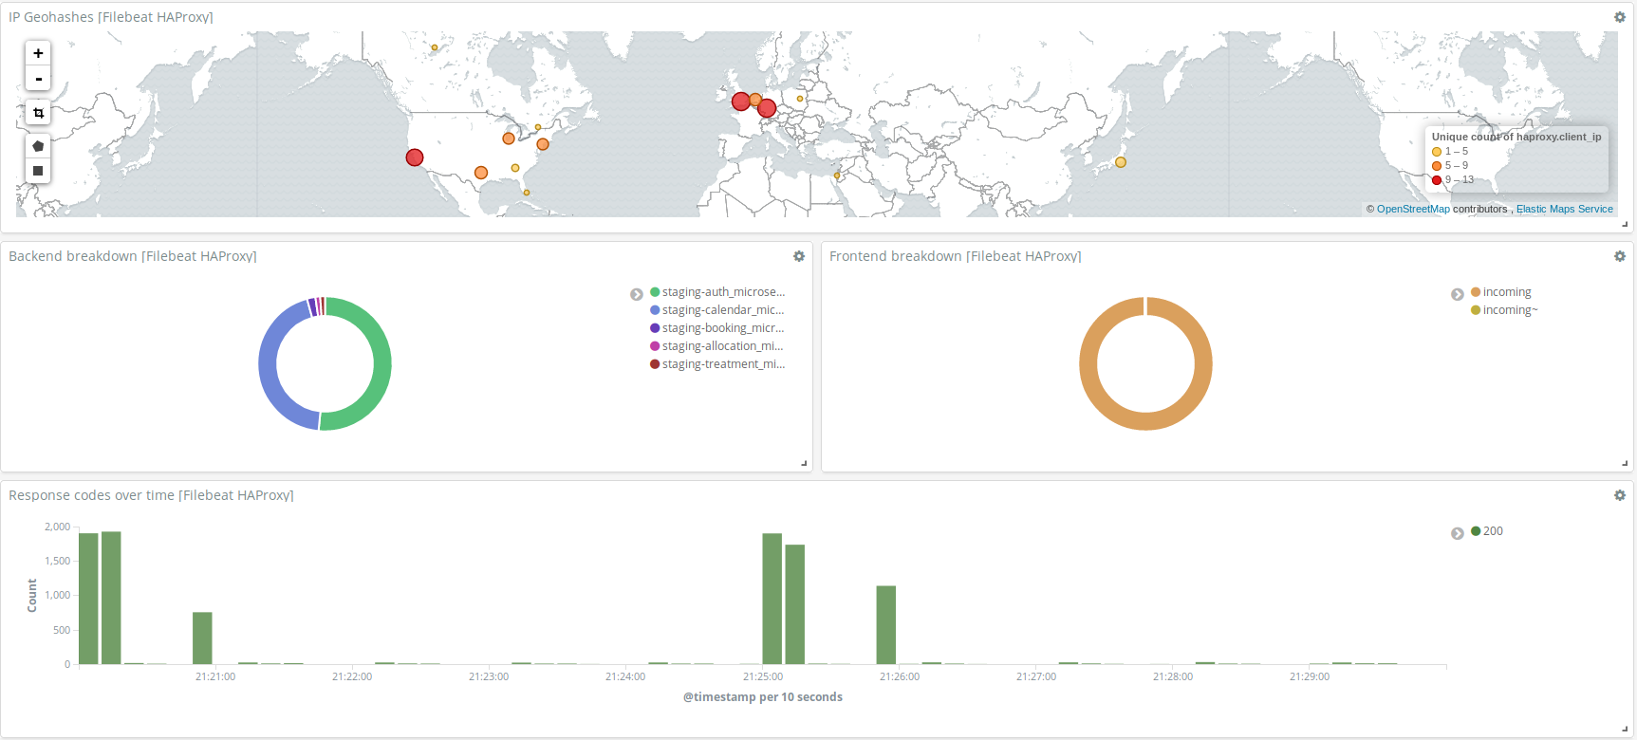Collapse the Backend breakdown legend arrow

(x=637, y=294)
